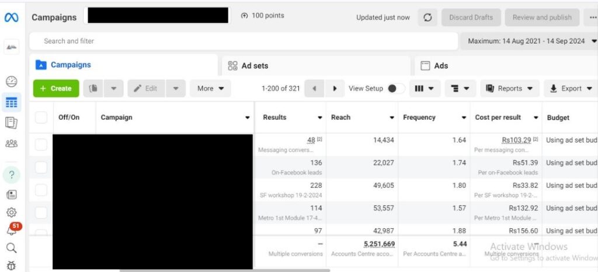Click the Meta logo icon
The height and width of the screenshot is (272, 598).
pyautogui.click(x=11, y=18)
